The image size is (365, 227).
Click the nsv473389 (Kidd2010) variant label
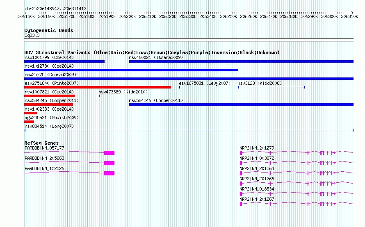[123, 92]
